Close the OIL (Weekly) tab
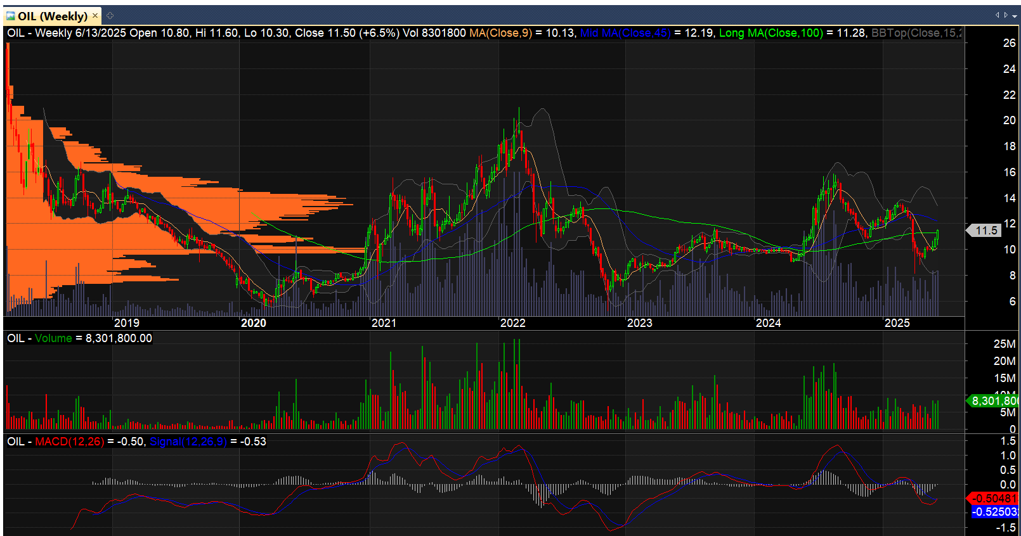1021x536 pixels. (x=95, y=16)
